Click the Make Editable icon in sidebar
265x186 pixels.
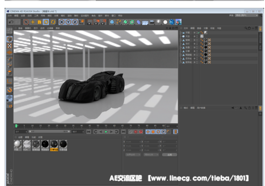pyautogui.click(x=9, y=31)
